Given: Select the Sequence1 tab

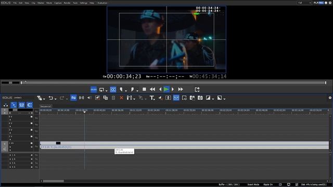Looking at the screenshot, I should click(45, 106).
